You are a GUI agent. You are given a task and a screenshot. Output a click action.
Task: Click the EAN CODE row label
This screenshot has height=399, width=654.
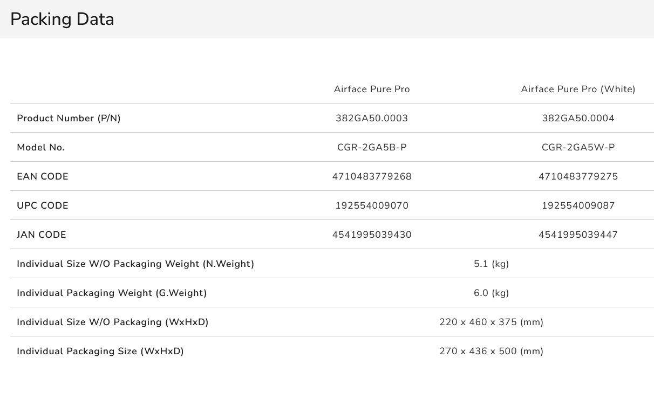(43, 177)
